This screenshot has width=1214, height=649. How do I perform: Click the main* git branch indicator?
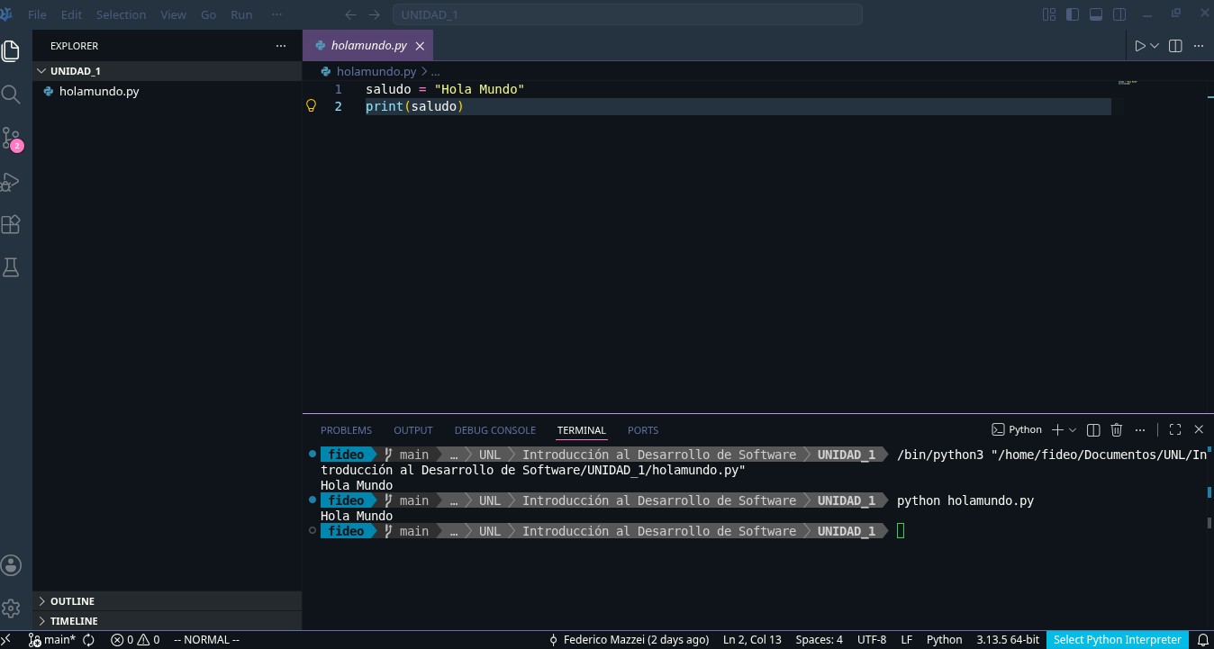tap(52, 640)
